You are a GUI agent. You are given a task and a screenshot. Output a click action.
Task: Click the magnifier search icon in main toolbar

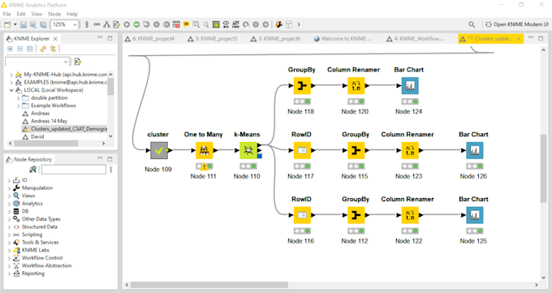[x=206, y=24]
